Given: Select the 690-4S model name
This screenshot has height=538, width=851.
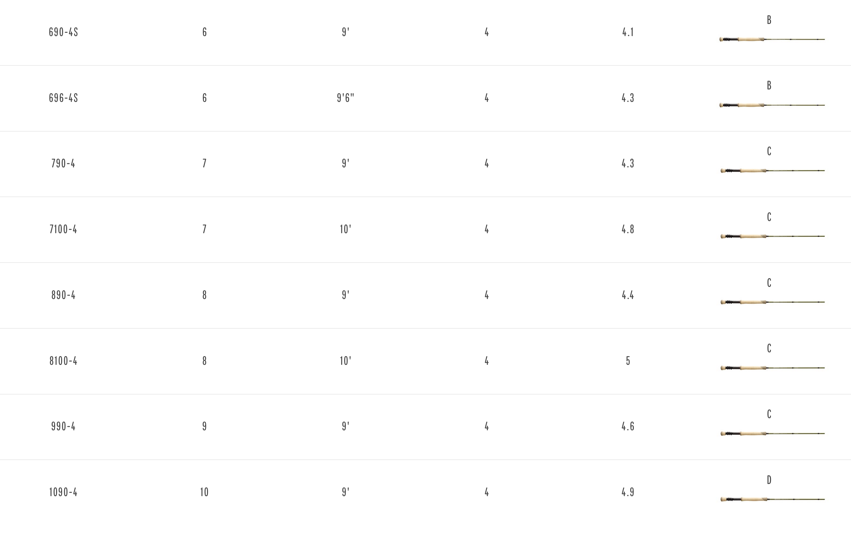Looking at the screenshot, I should tap(63, 32).
